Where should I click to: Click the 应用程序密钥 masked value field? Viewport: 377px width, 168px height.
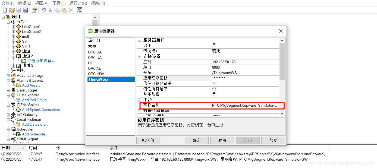(x=245, y=78)
